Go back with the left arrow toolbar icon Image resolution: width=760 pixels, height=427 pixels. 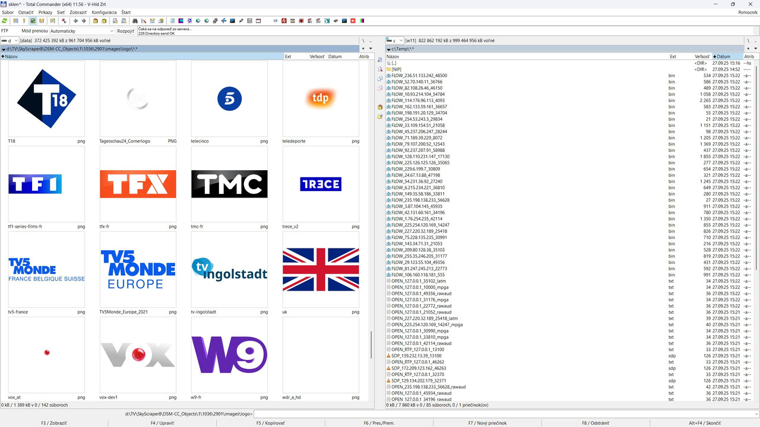click(75, 21)
